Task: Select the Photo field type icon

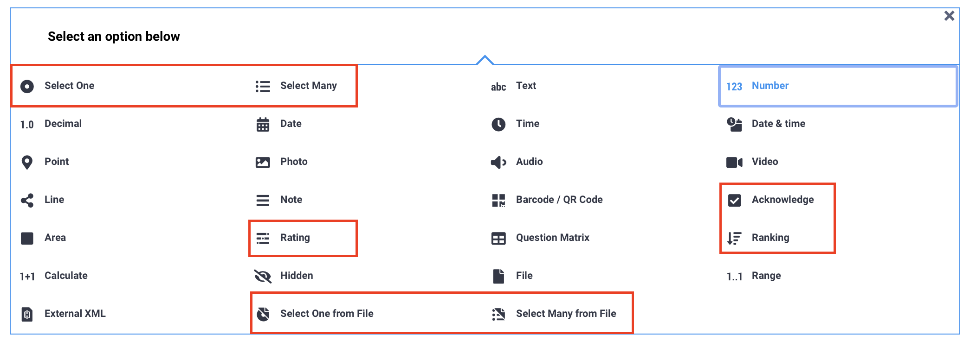Action: point(263,162)
